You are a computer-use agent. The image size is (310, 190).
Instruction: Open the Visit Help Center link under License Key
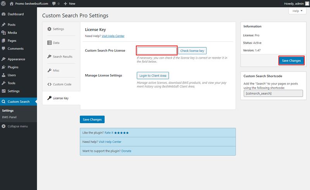point(113,36)
